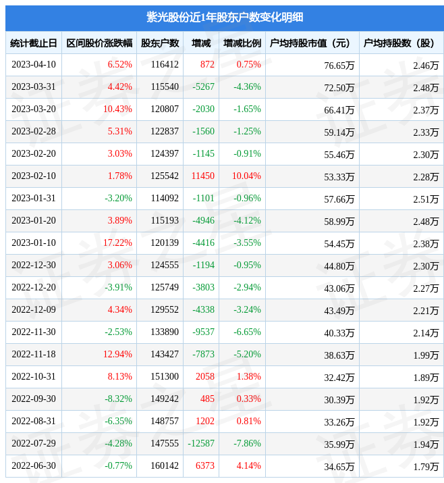Click the price change -3.20%

click(119, 198)
